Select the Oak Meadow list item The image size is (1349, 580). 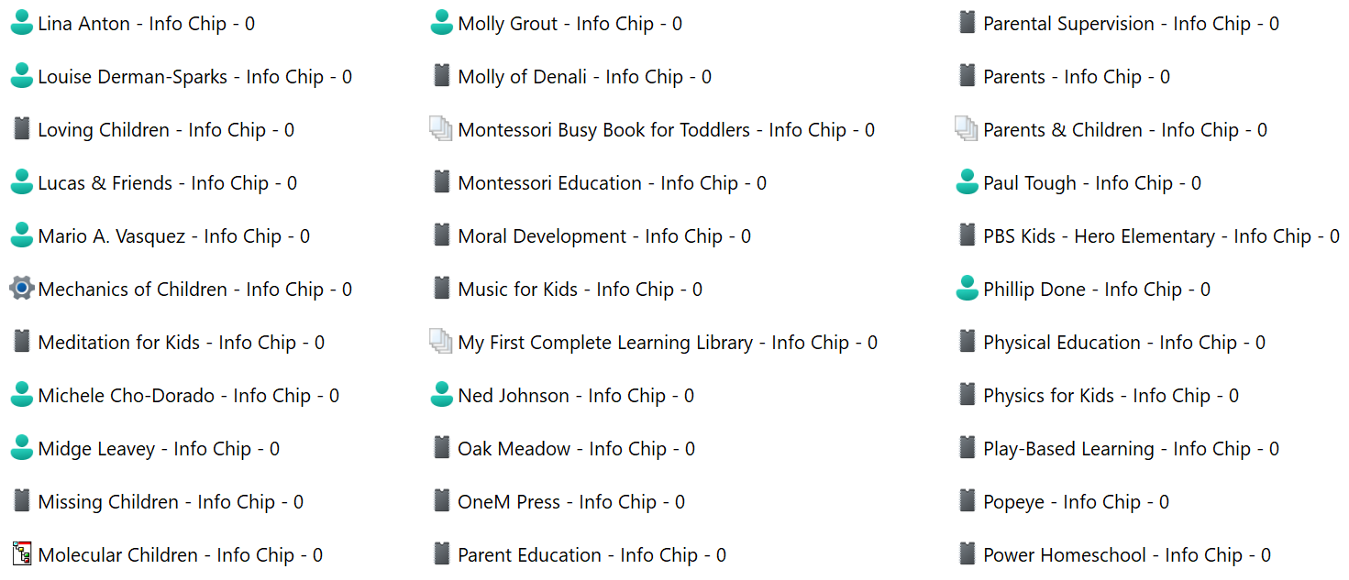click(576, 449)
